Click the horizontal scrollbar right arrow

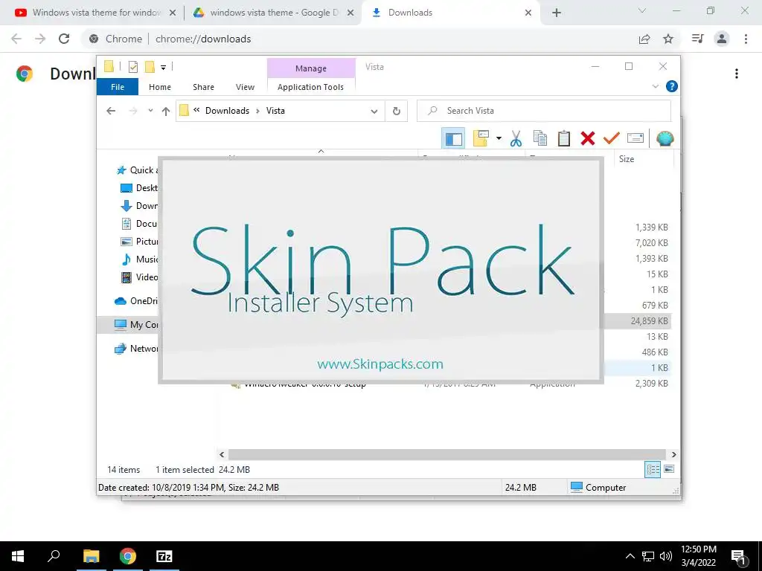coord(673,454)
